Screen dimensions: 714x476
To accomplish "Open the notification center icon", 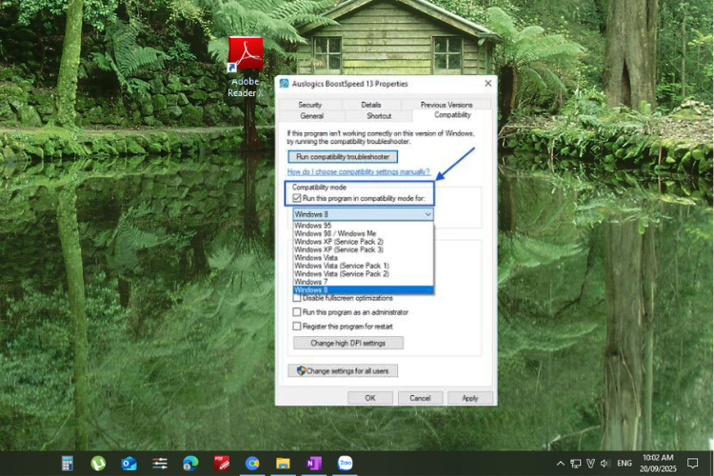I will (693, 464).
